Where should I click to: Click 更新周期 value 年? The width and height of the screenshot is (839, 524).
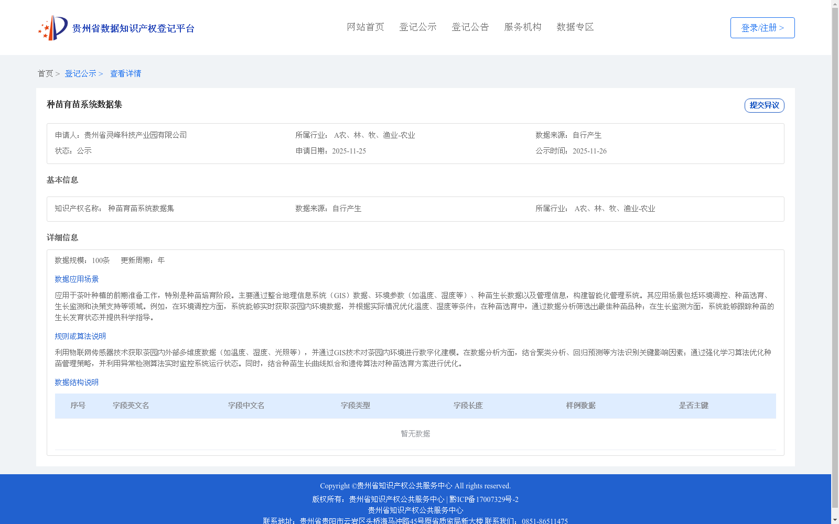[161, 260]
